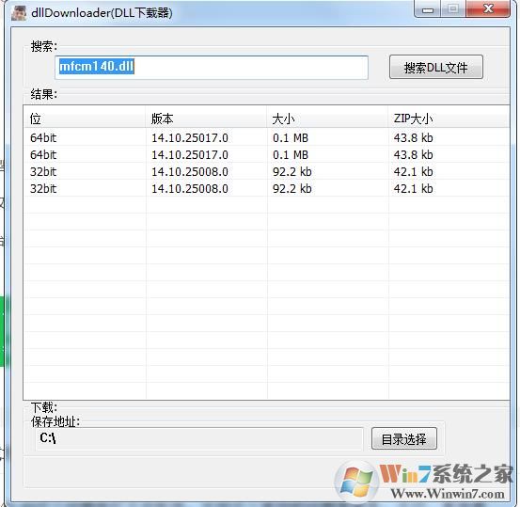Sort by the 位 column header
520x507 pixels.
85,119
